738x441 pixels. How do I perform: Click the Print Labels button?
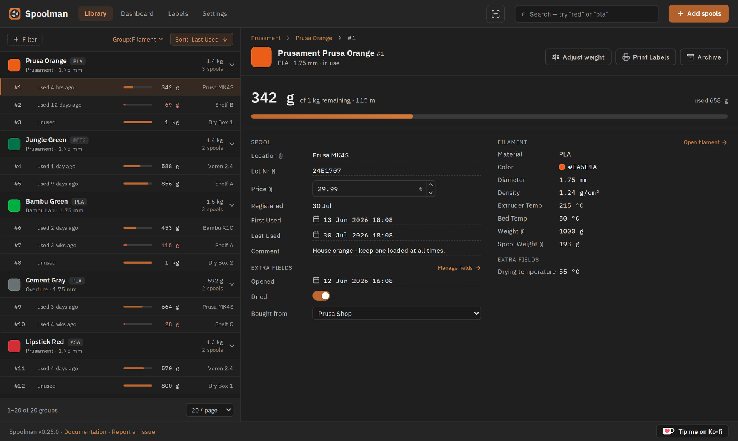pyautogui.click(x=645, y=57)
